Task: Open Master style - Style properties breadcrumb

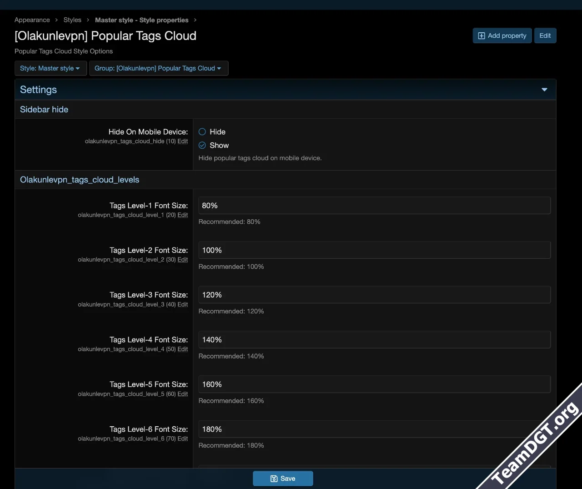Action: click(141, 20)
